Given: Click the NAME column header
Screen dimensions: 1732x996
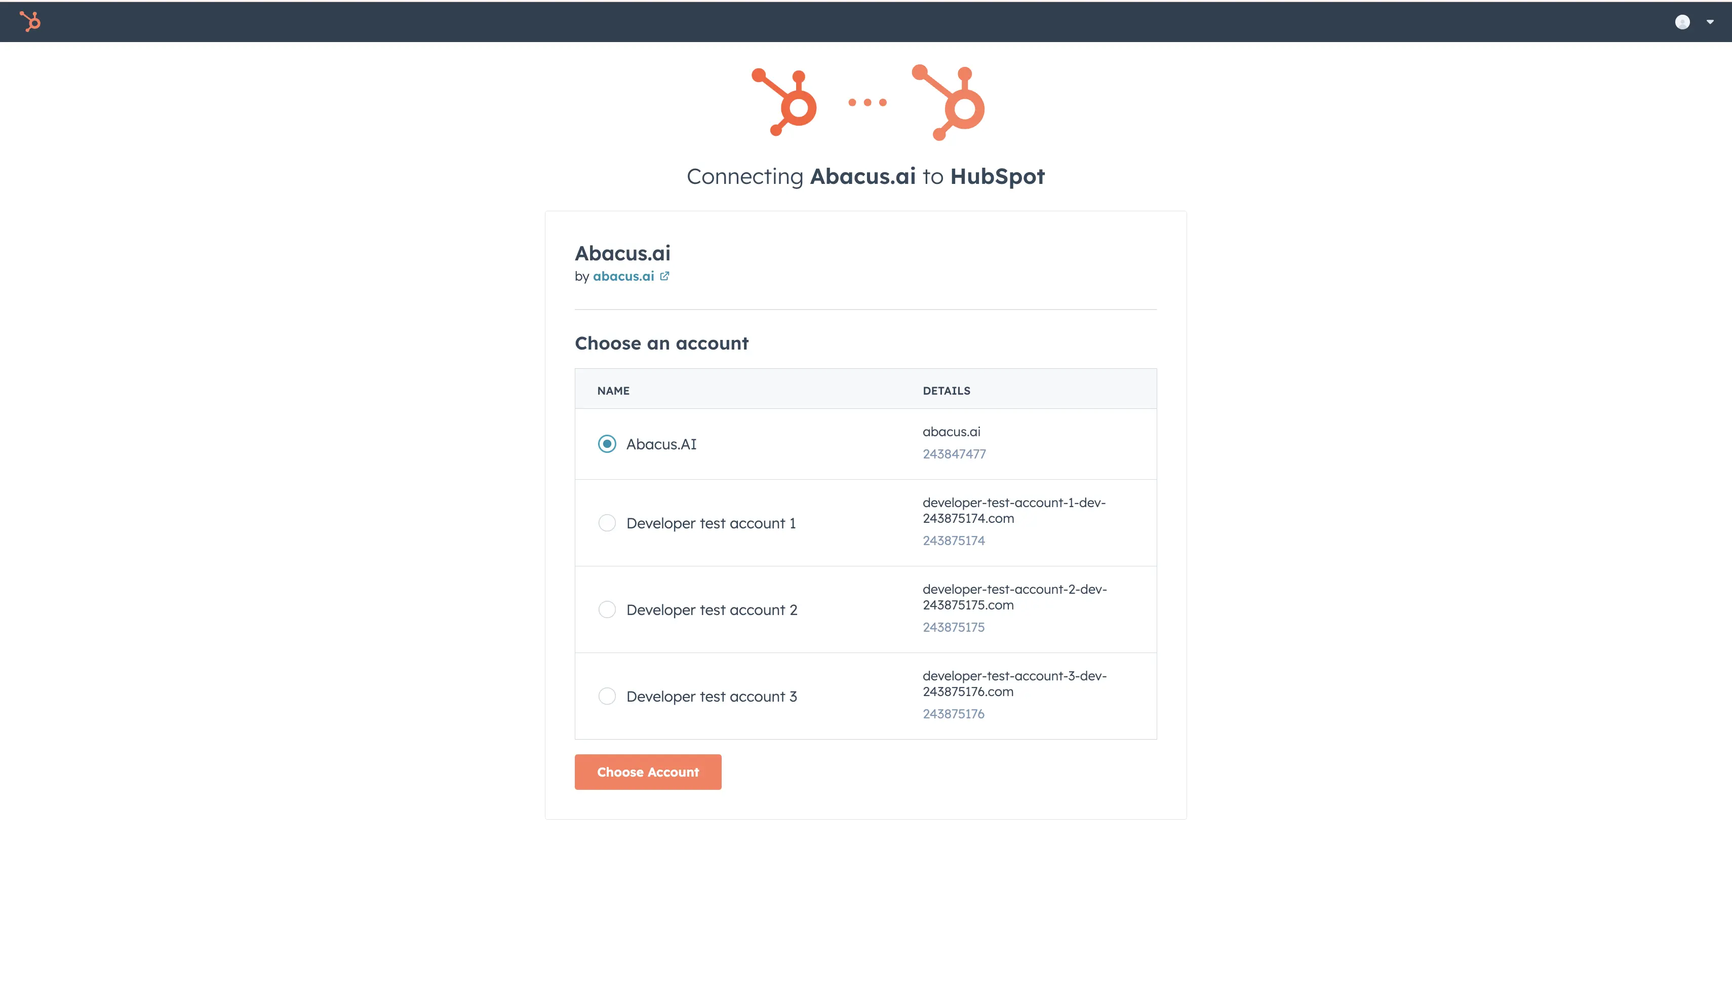Looking at the screenshot, I should pos(613,391).
